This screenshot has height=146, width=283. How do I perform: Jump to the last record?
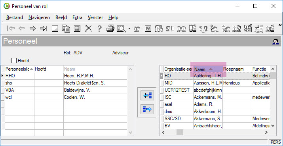pyautogui.click(x=44, y=29)
